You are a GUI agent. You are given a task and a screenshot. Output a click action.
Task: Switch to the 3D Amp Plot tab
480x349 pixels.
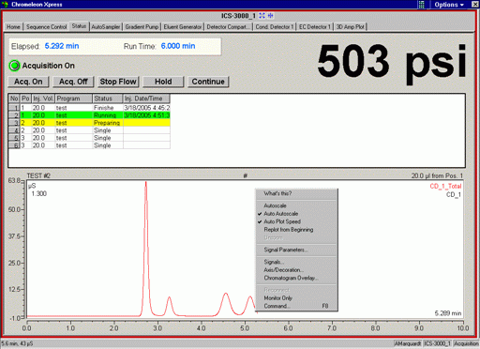[x=351, y=27]
